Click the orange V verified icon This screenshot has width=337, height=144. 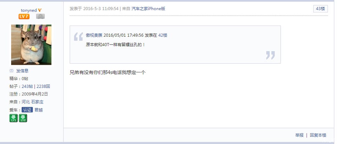[40, 10]
